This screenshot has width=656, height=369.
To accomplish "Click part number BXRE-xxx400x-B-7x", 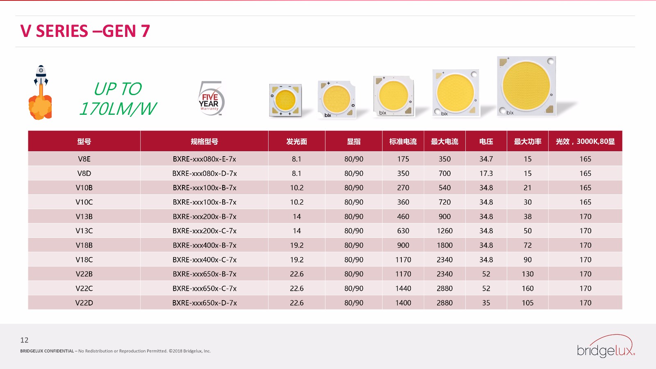I will click(x=204, y=245).
